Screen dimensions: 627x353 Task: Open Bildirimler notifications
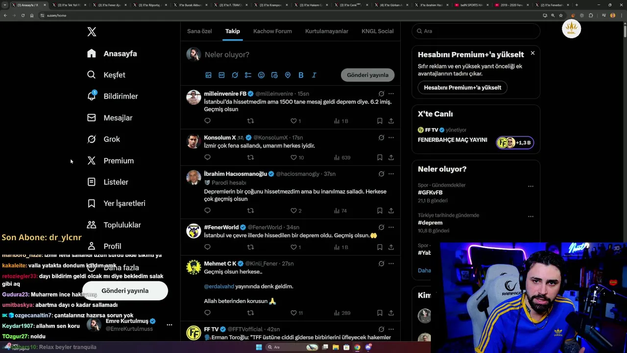tap(113, 96)
